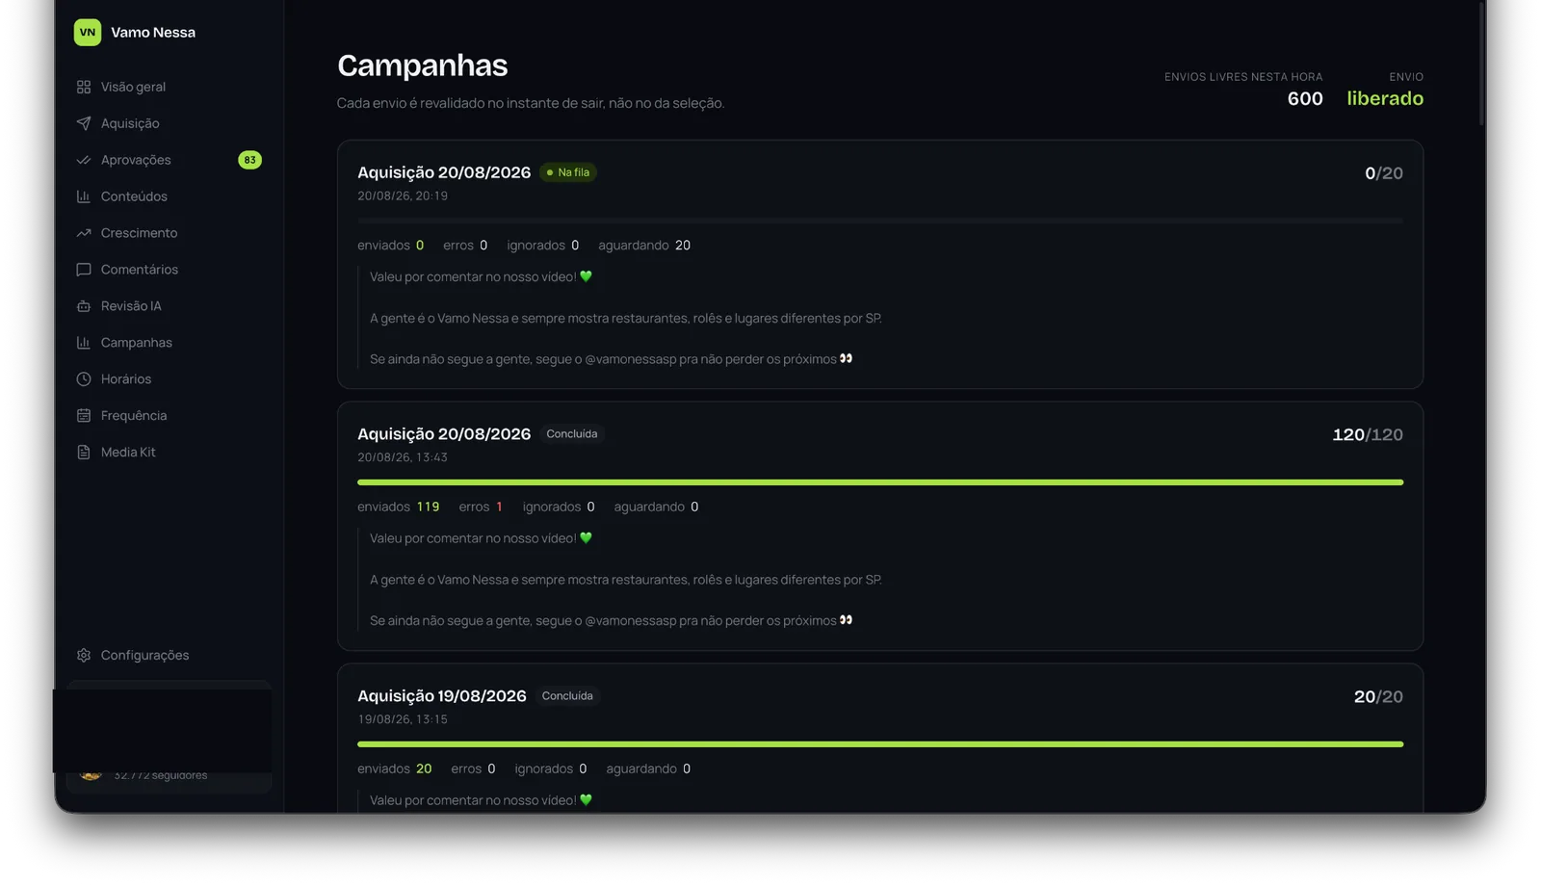This screenshot has width=1541, height=885.
Task: Click the Configurações gear icon
Action: coord(84,656)
